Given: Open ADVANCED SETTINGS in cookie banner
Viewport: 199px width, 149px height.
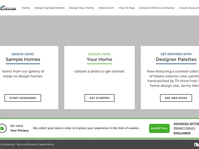Looking at the screenshot, I should coord(186,124).
